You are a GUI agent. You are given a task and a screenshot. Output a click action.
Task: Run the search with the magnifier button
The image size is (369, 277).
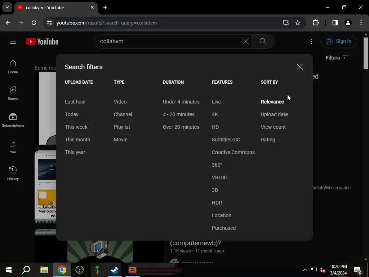[263, 41]
